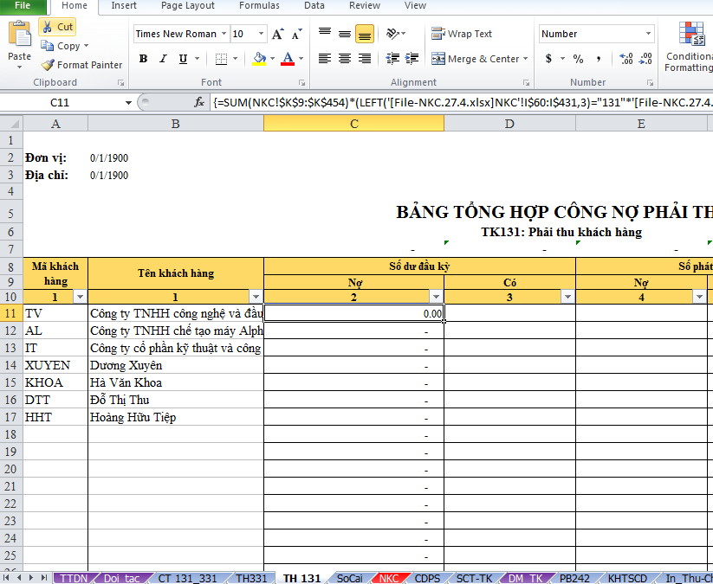Select cell containing XUYEN
The width and height of the screenshot is (713, 584).
coord(55,365)
